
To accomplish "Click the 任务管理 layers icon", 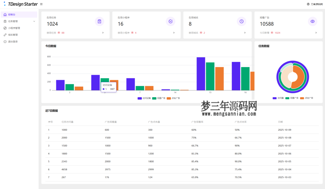I will (x=5, y=21).
